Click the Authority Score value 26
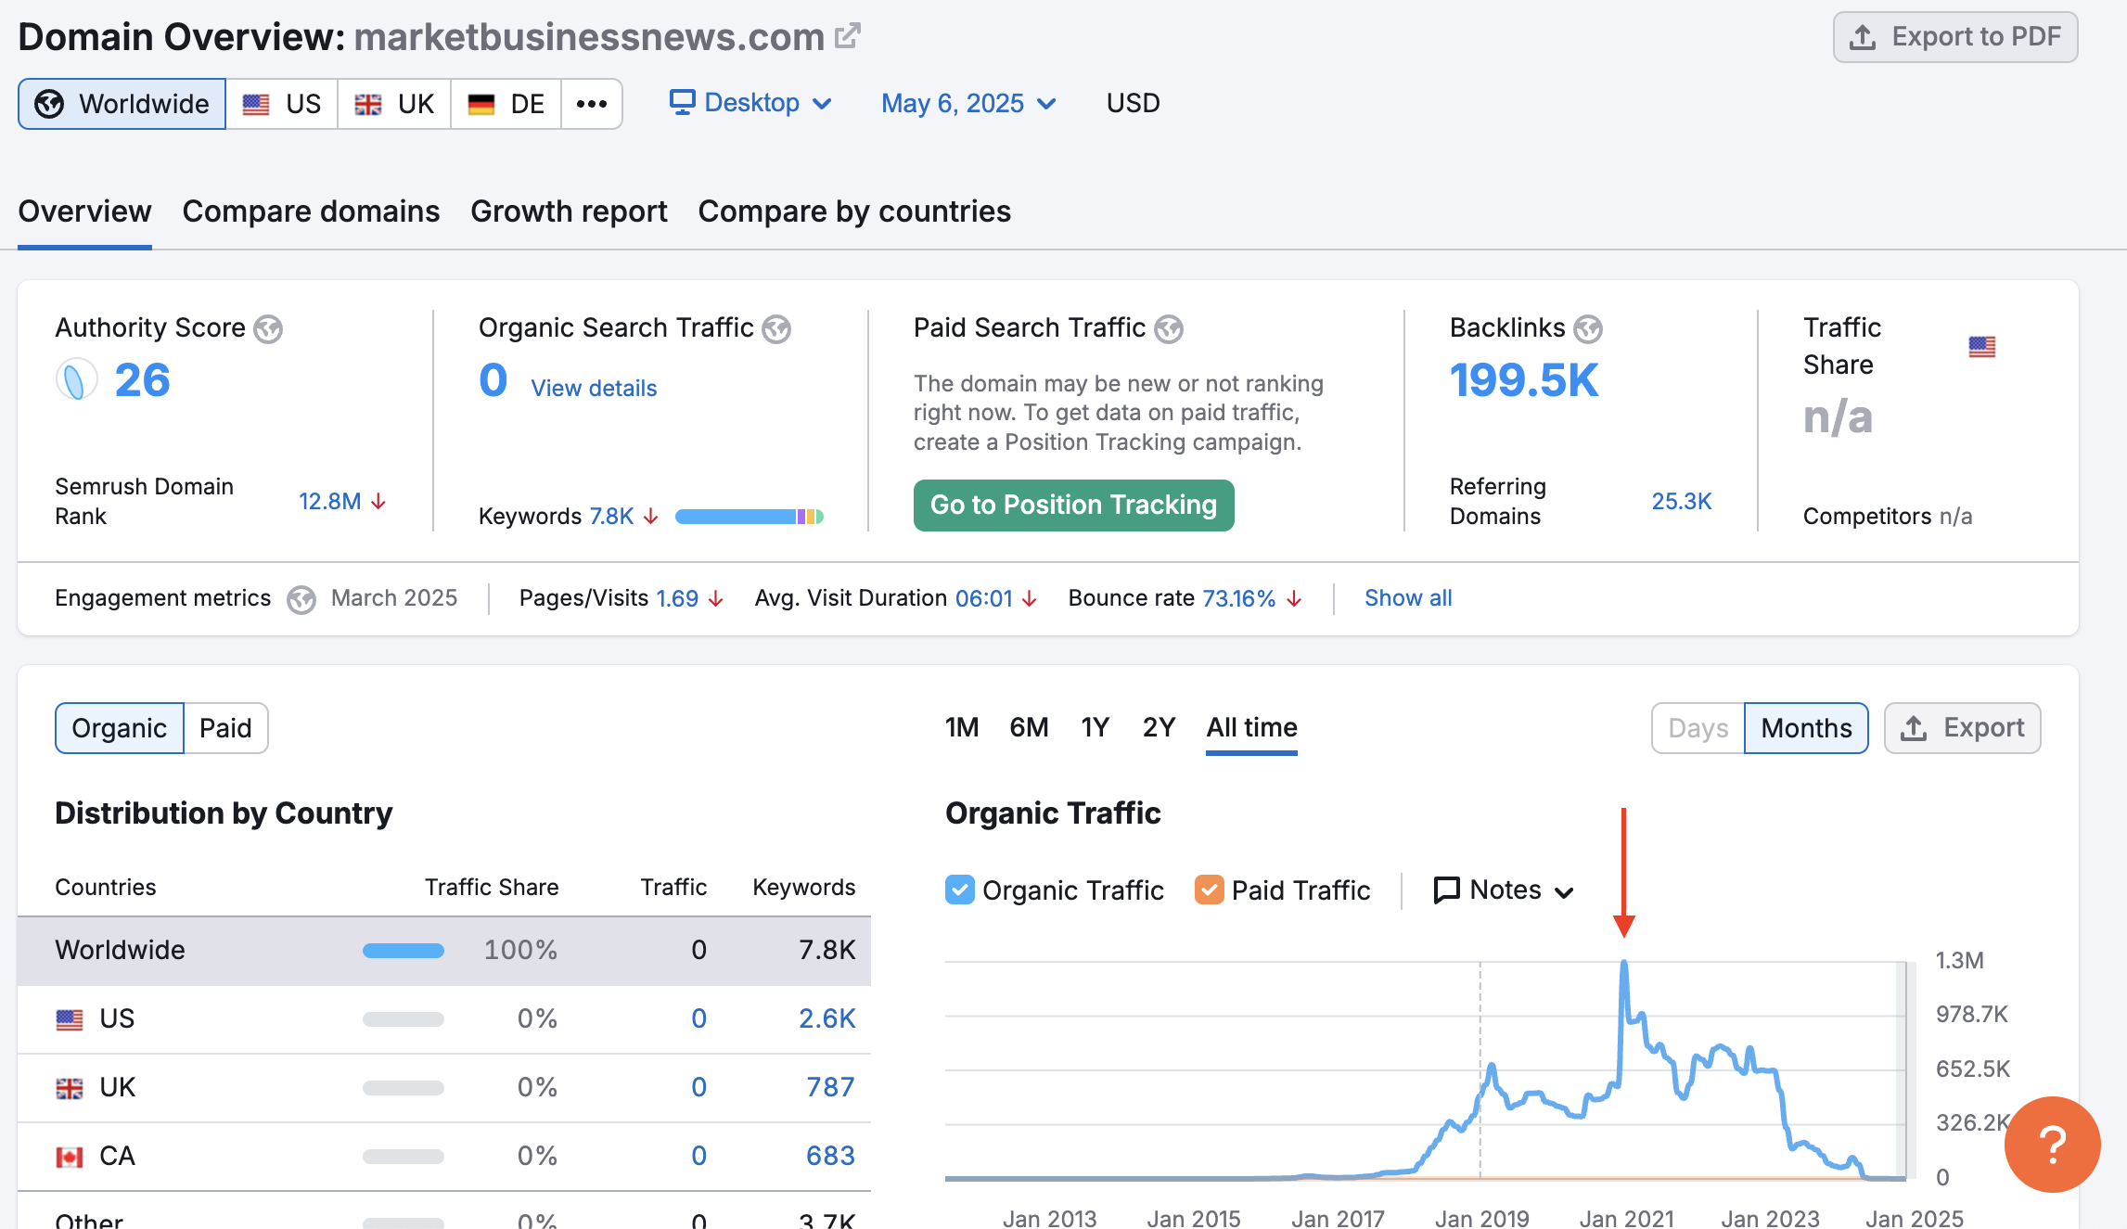 click(142, 380)
